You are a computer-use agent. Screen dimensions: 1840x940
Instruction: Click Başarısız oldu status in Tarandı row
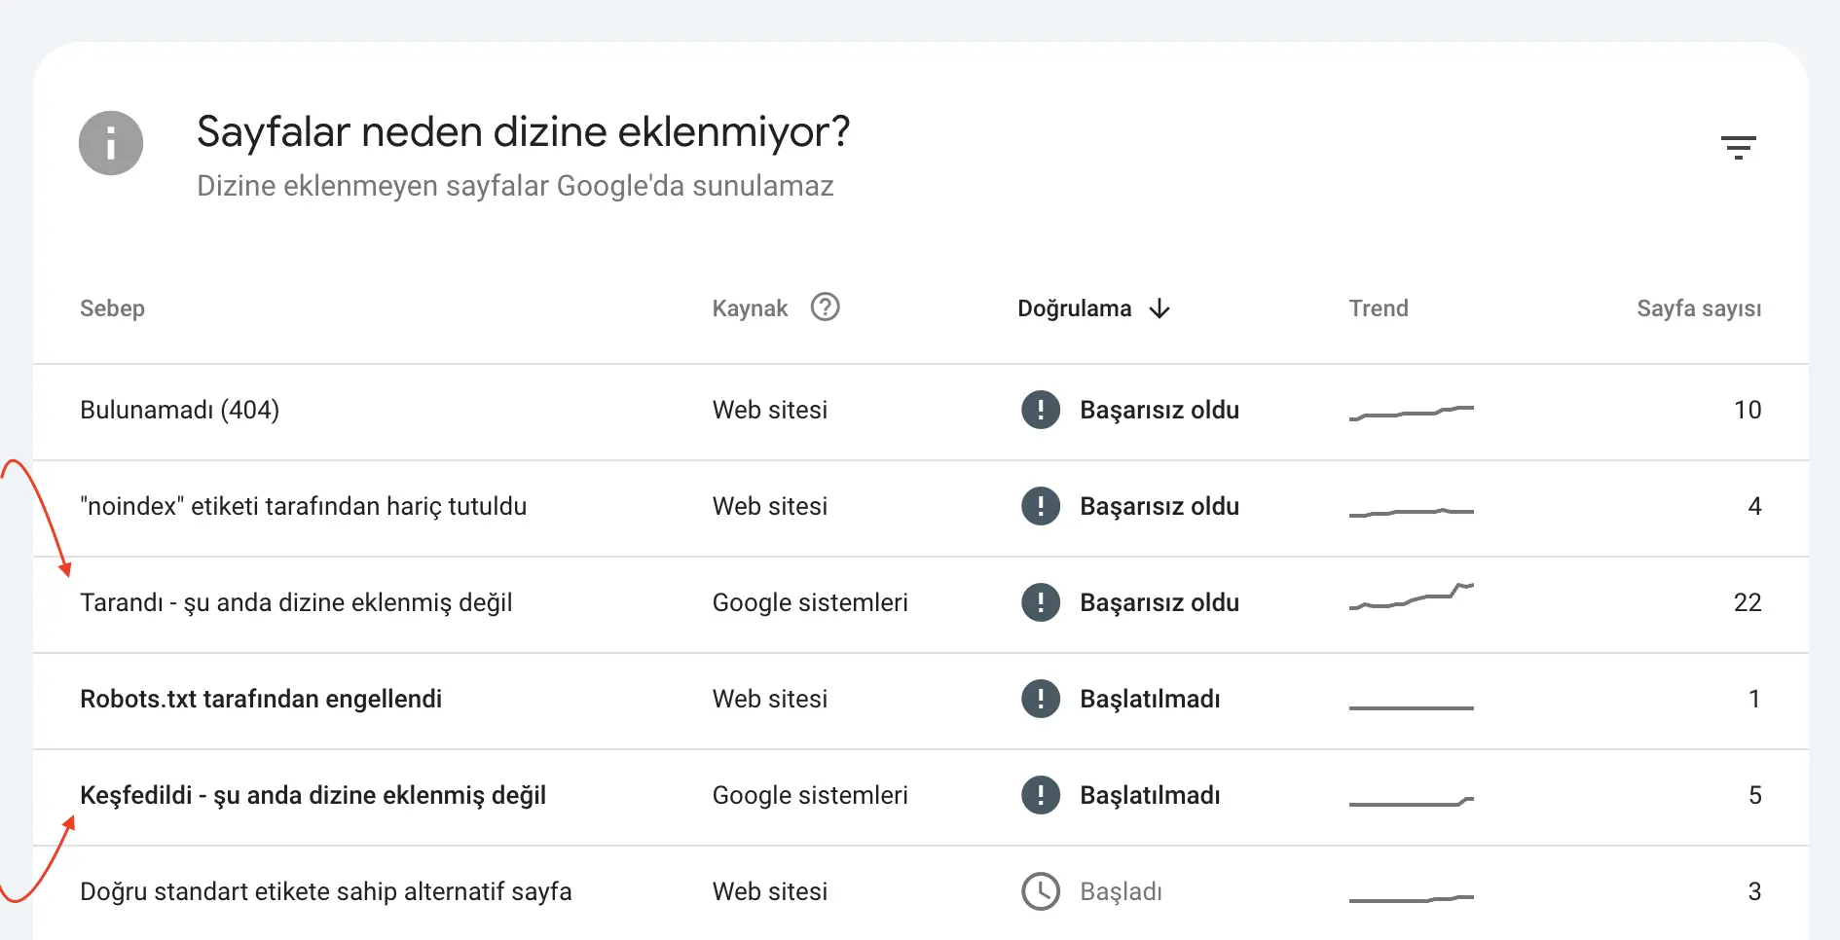coord(1159,602)
